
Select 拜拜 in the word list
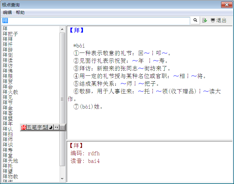(8, 39)
